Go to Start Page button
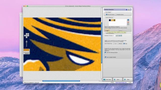 point(107,79)
